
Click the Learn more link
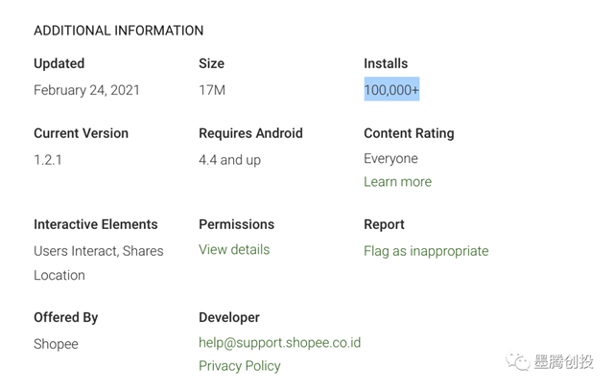click(x=397, y=182)
